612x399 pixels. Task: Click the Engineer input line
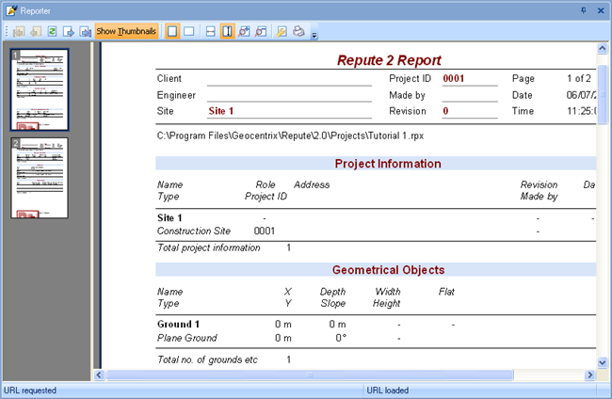[289, 96]
